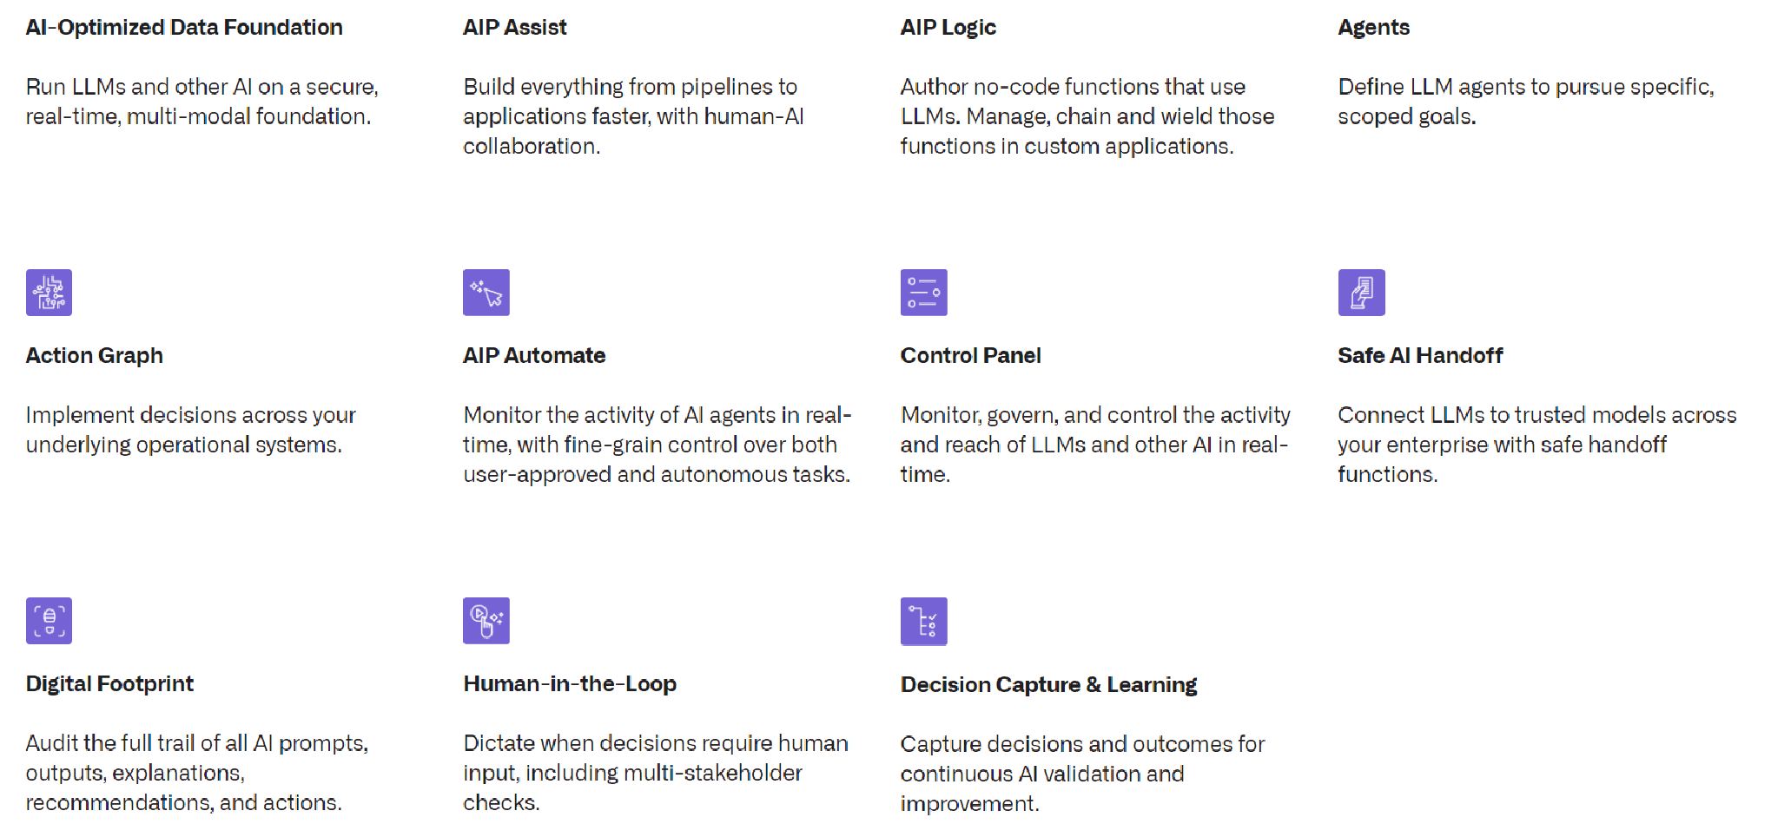Screen dimensions: 1771x824
Task: Click the Action Graph circuit icon
Action: (49, 293)
